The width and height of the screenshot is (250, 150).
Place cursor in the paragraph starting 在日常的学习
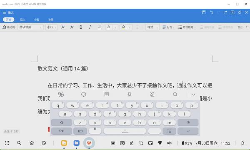point(130,85)
